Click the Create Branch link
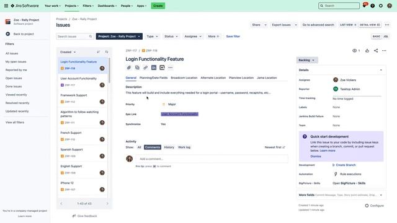The image size is (397, 223). coord(346,165)
